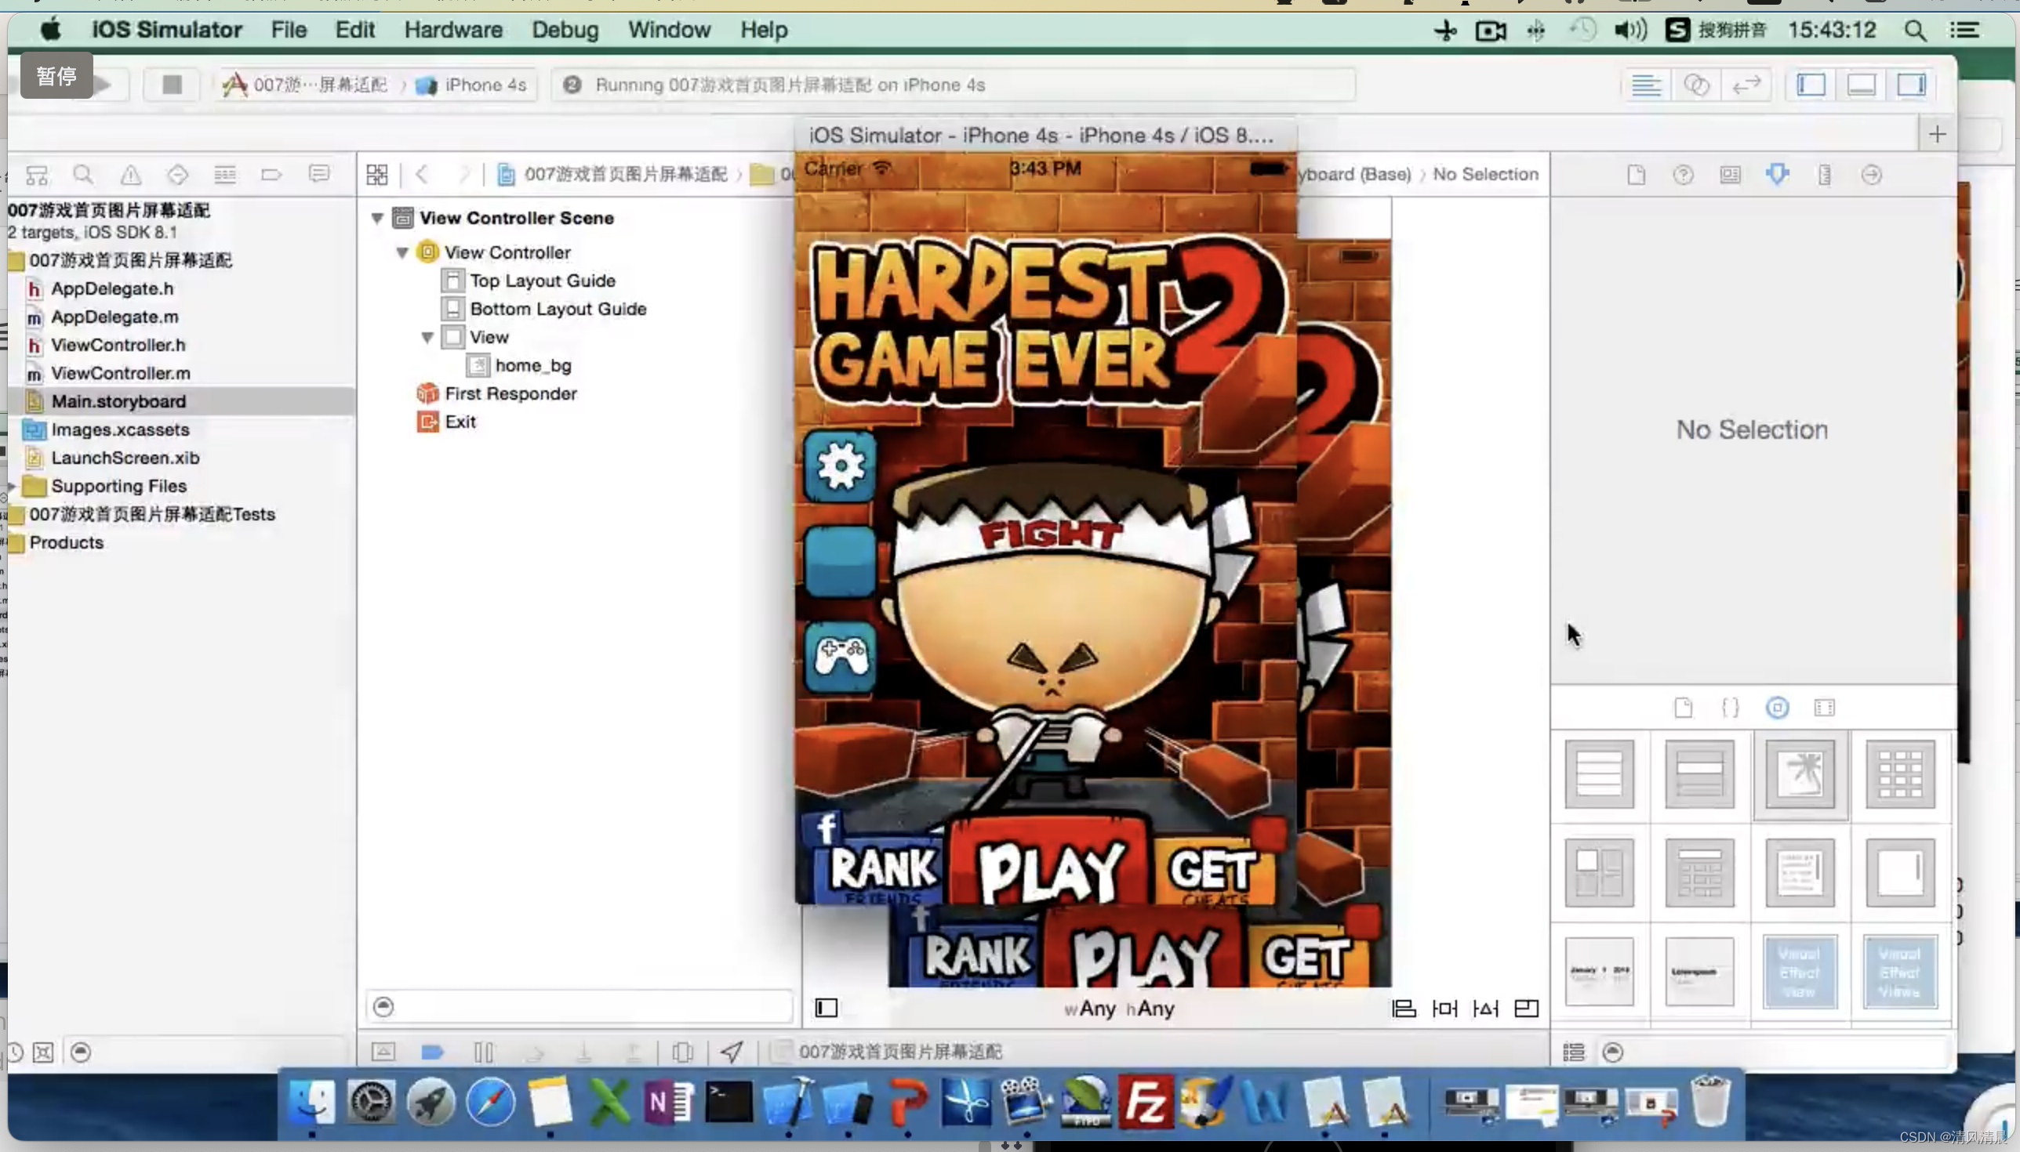Show the code snippet library braces icon
Image resolution: width=2020 pixels, height=1152 pixels.
[1731, 708]
